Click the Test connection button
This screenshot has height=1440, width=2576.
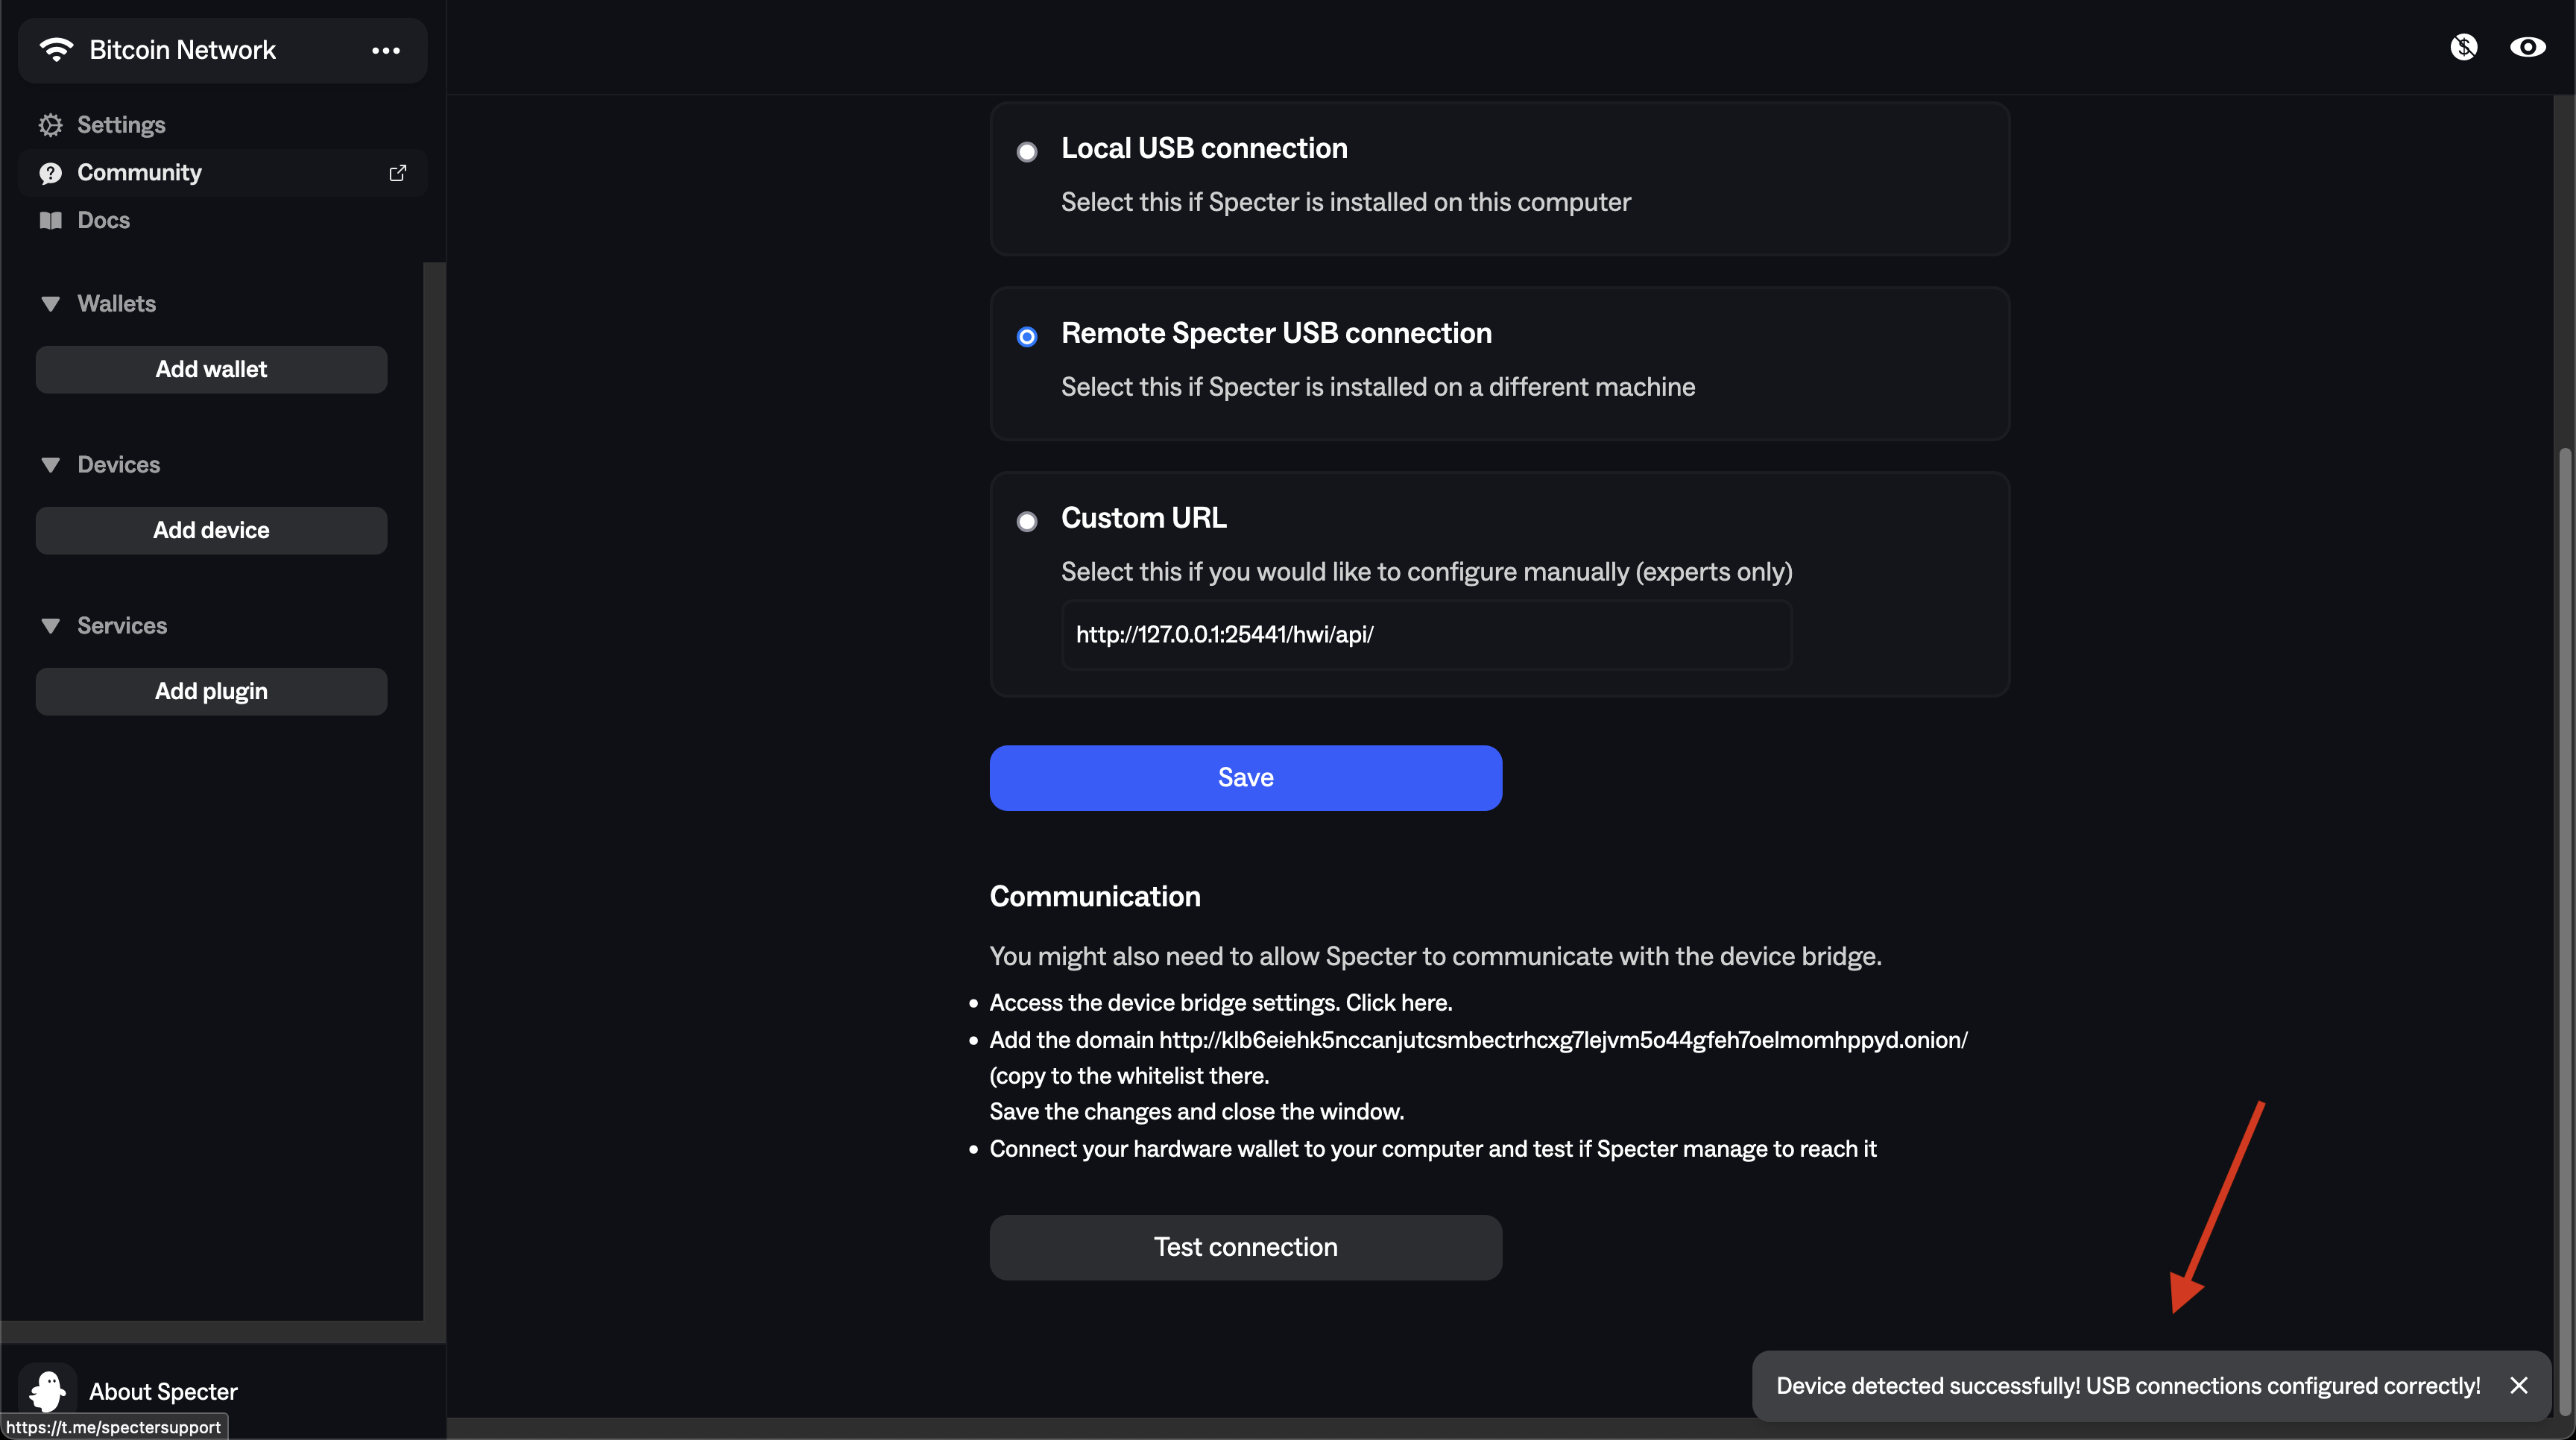[1245, 1247]
